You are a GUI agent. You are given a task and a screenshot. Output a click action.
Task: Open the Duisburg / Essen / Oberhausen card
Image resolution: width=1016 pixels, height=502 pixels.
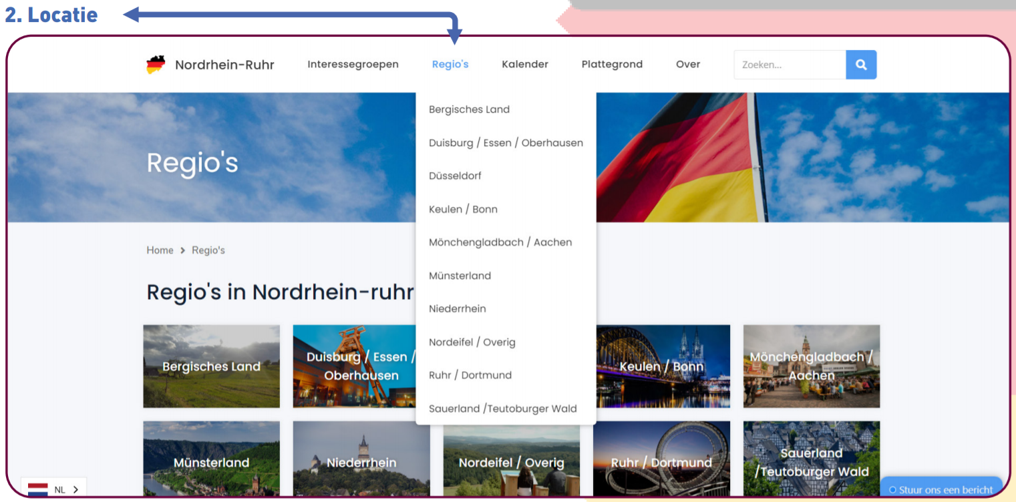click(354, 366)
